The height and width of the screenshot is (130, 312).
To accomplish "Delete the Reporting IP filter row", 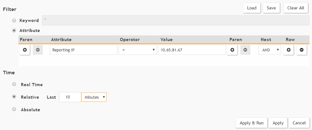I will 302,50.
